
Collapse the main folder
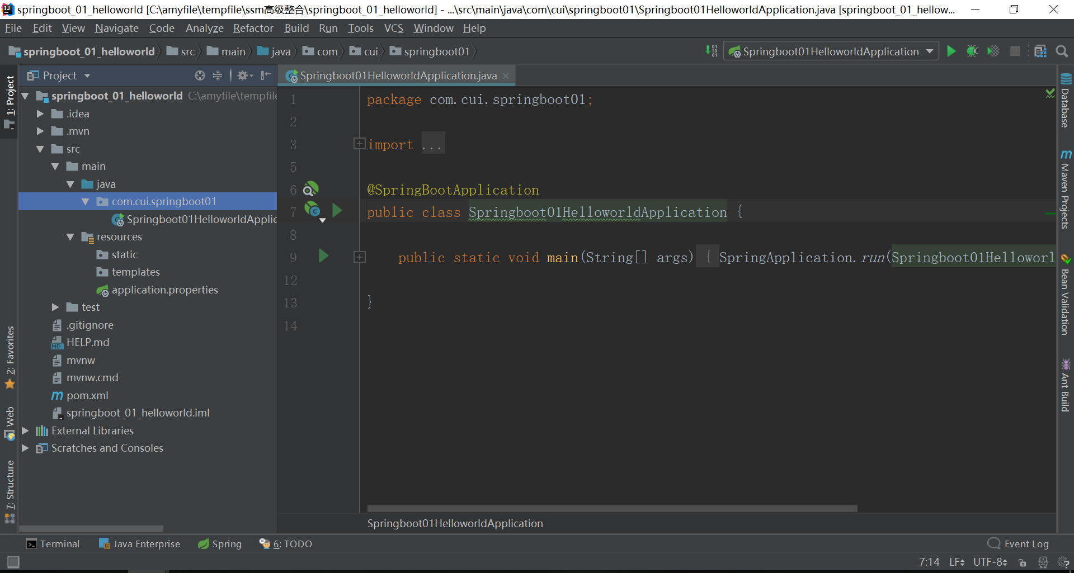coord(55,167)
